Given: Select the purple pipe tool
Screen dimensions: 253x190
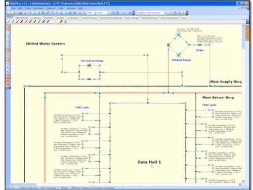Looking at the screenshot, I should pos(48,22).
